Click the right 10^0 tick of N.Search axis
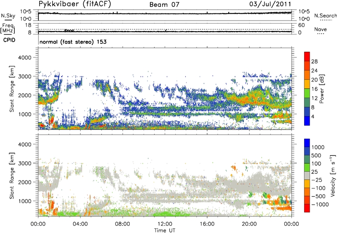 (x=304, y=19)
